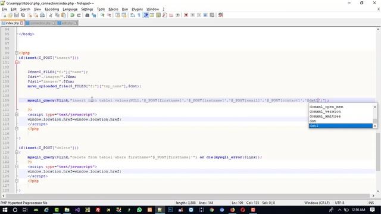Open Find with the binoculars icon
The width and height of the screenshot is (381, 214).
click(x=88, y=15)
